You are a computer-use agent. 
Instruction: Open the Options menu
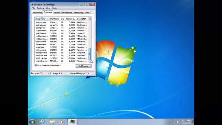(x=40, y=8)
